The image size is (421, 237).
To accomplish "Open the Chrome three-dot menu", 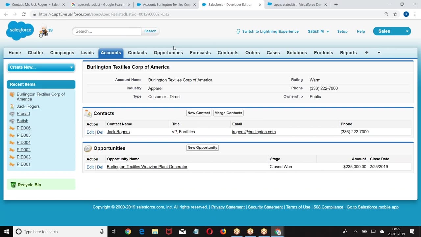I will [x=415, y=14].
